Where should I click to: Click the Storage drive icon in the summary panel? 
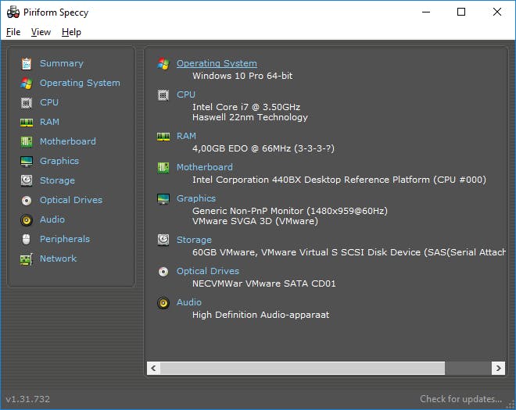[x=163, y=240]
